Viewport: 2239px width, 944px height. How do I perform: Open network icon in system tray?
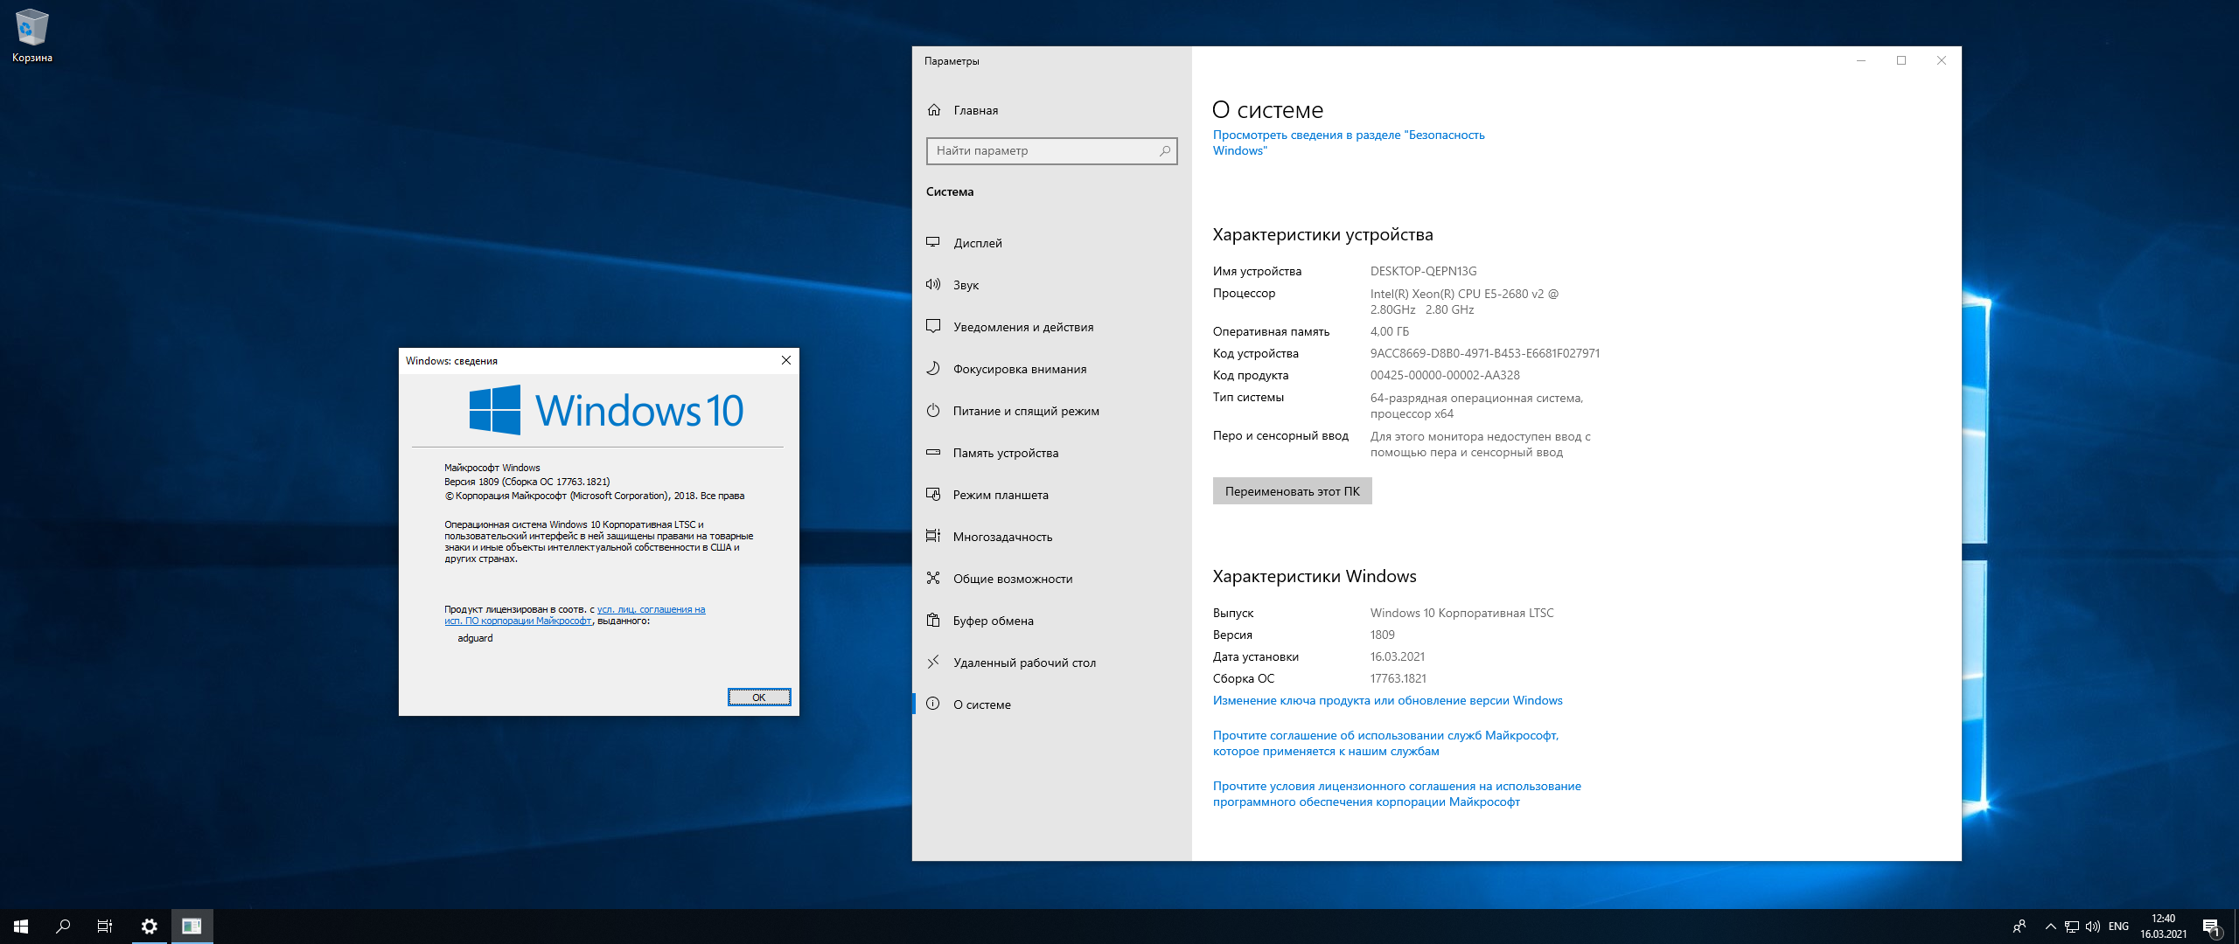[2072, 927]
